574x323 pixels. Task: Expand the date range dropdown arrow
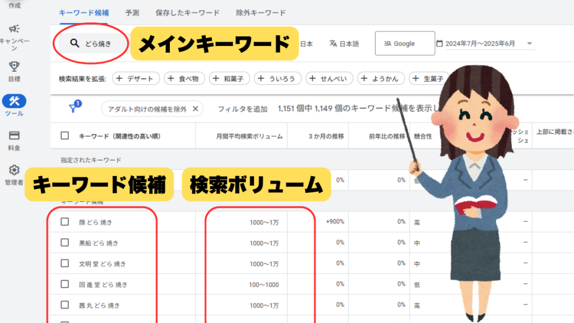coord(529,44)
